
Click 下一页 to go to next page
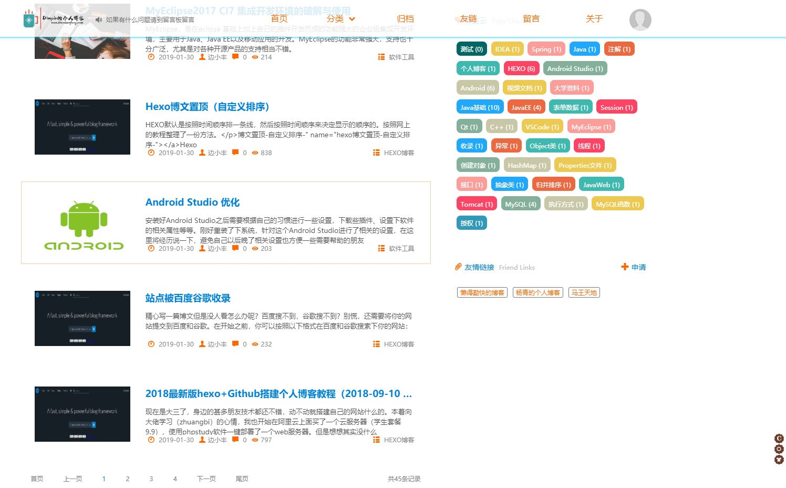click(x=206, y=479)
